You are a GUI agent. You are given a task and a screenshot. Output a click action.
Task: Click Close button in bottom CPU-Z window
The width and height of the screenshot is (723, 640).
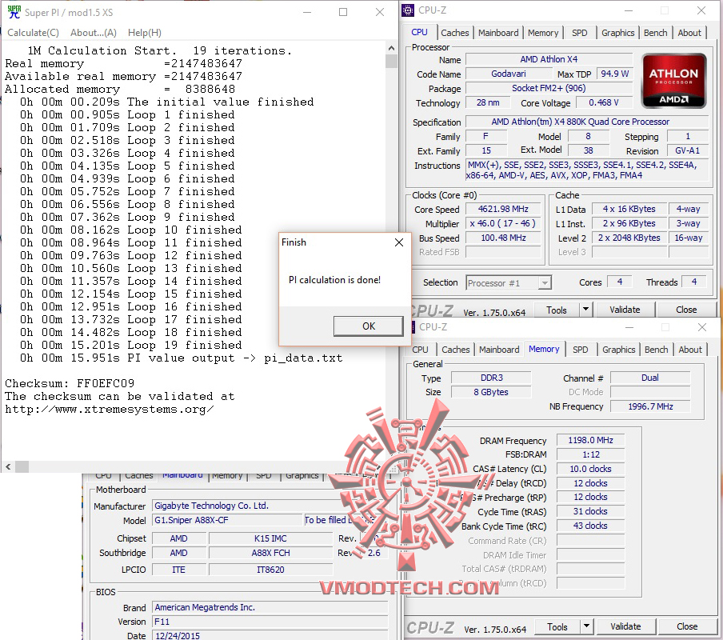click(687, 627)
